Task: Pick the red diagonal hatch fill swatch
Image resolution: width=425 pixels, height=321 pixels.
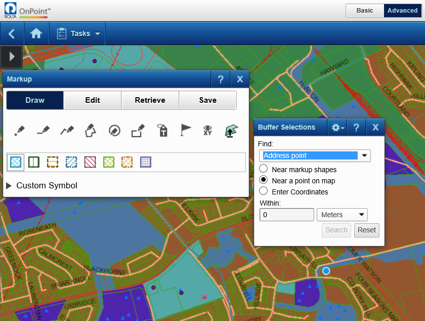Action: click(90, 162)
